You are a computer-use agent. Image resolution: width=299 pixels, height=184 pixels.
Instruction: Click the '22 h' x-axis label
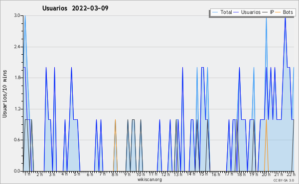(x=291, y=174)
